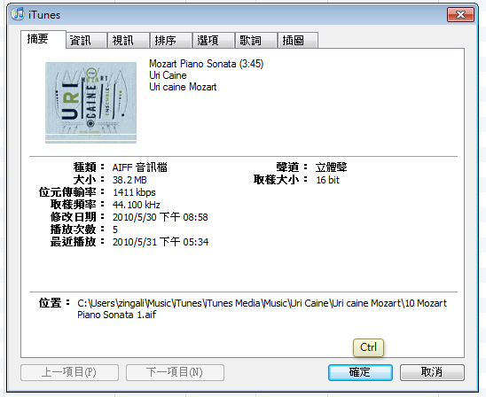This screenshot has width=486, height=397.
Task: Select the 排序 tab
Action: coord(171,40)
